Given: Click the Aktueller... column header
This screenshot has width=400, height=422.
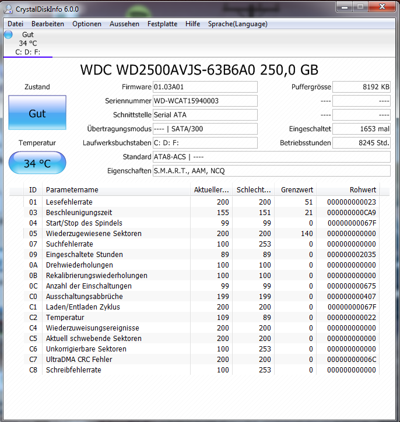Looking at the screenshot, I should (211, 190).
